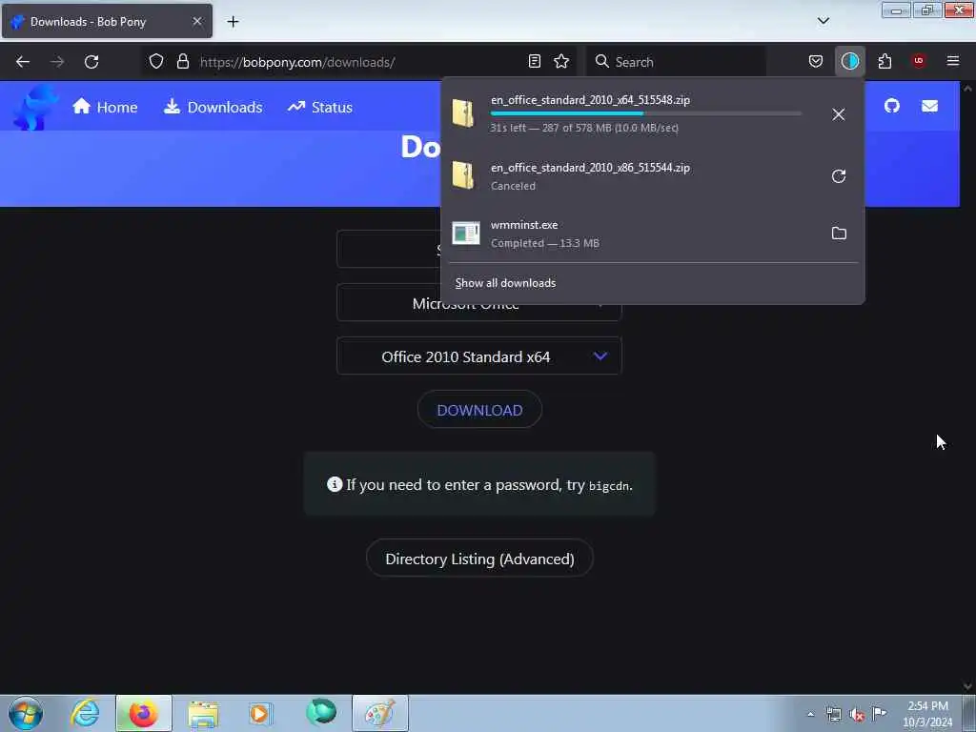Click the page scrollbar up arrow

click(x=967, y=88)
